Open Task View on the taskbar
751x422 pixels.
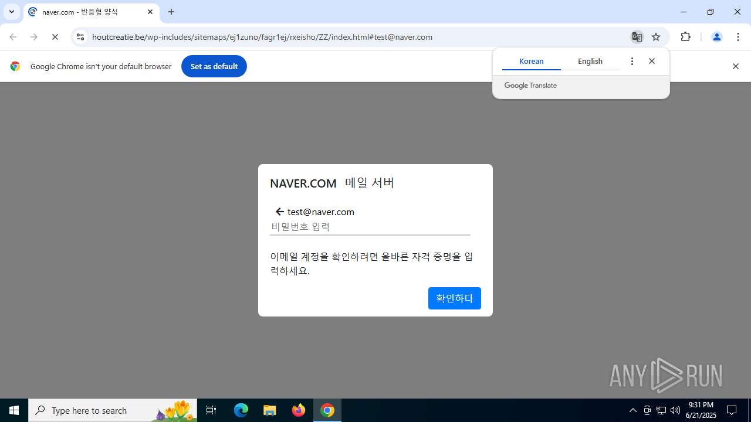click(211, 410)
